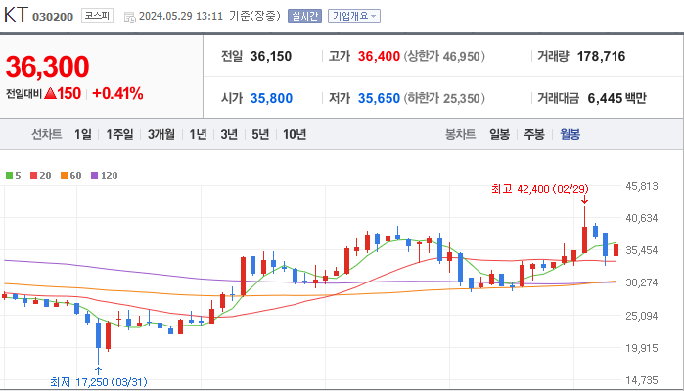Image resolution: width=684 pixels, height=391 pixels.
Task: Select the 5년 line chart period
Action: [x=260, y=134]
